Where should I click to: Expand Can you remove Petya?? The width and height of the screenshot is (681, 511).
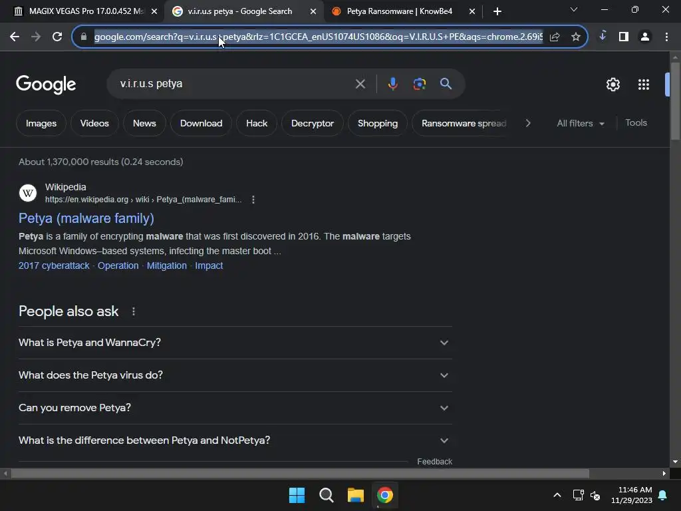click(235, 408)
